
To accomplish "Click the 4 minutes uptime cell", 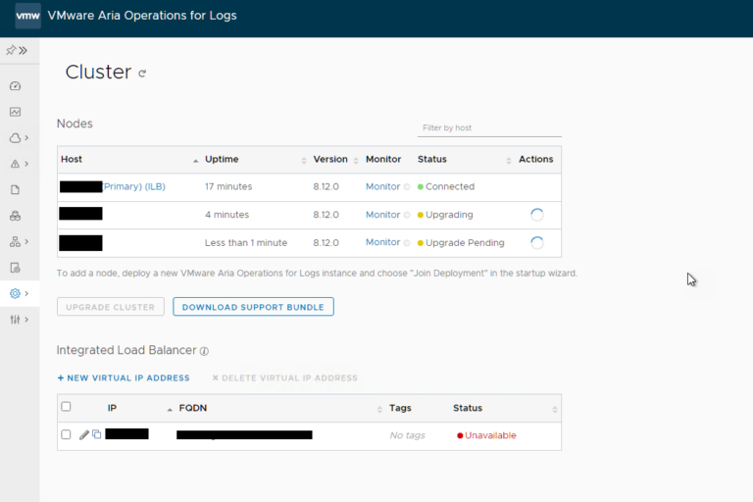I will [227, 215].
